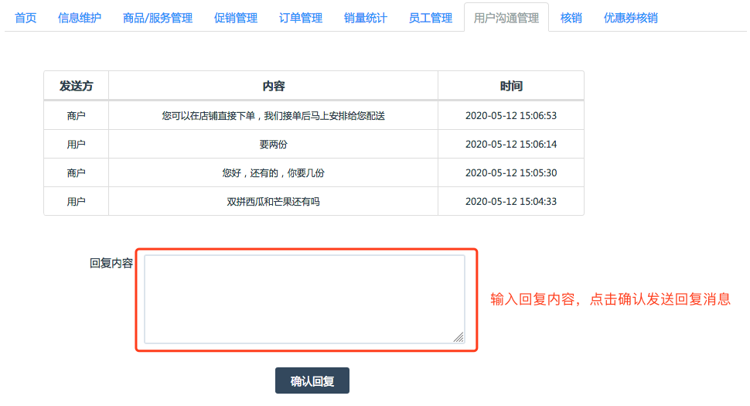Select the message 您可以在店铺直接下单，我们接单后马上安排给您配送
The height and width of the screenshot is (406, 750).
(x=273, y=116)
